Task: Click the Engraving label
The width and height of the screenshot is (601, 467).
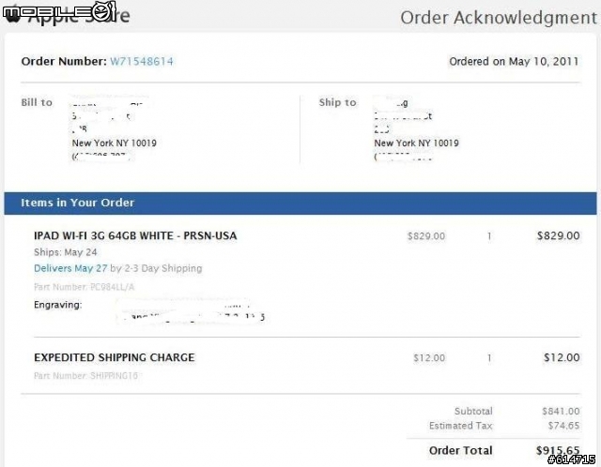Action: pyautogui.click(x=58, y=305)
